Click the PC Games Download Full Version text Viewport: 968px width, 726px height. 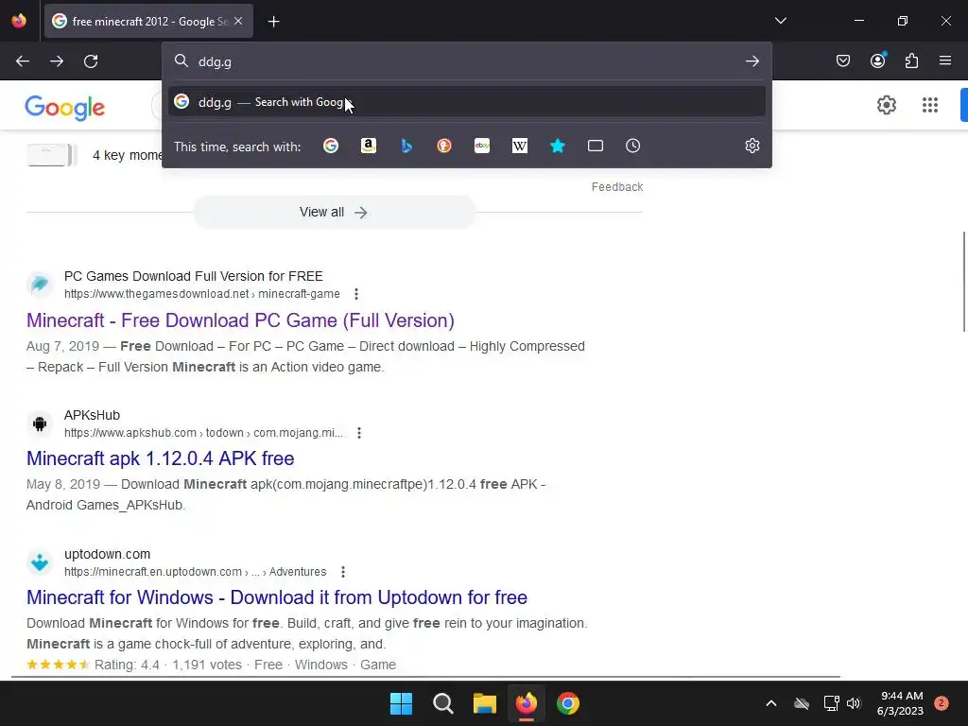[x=193, y=276]
